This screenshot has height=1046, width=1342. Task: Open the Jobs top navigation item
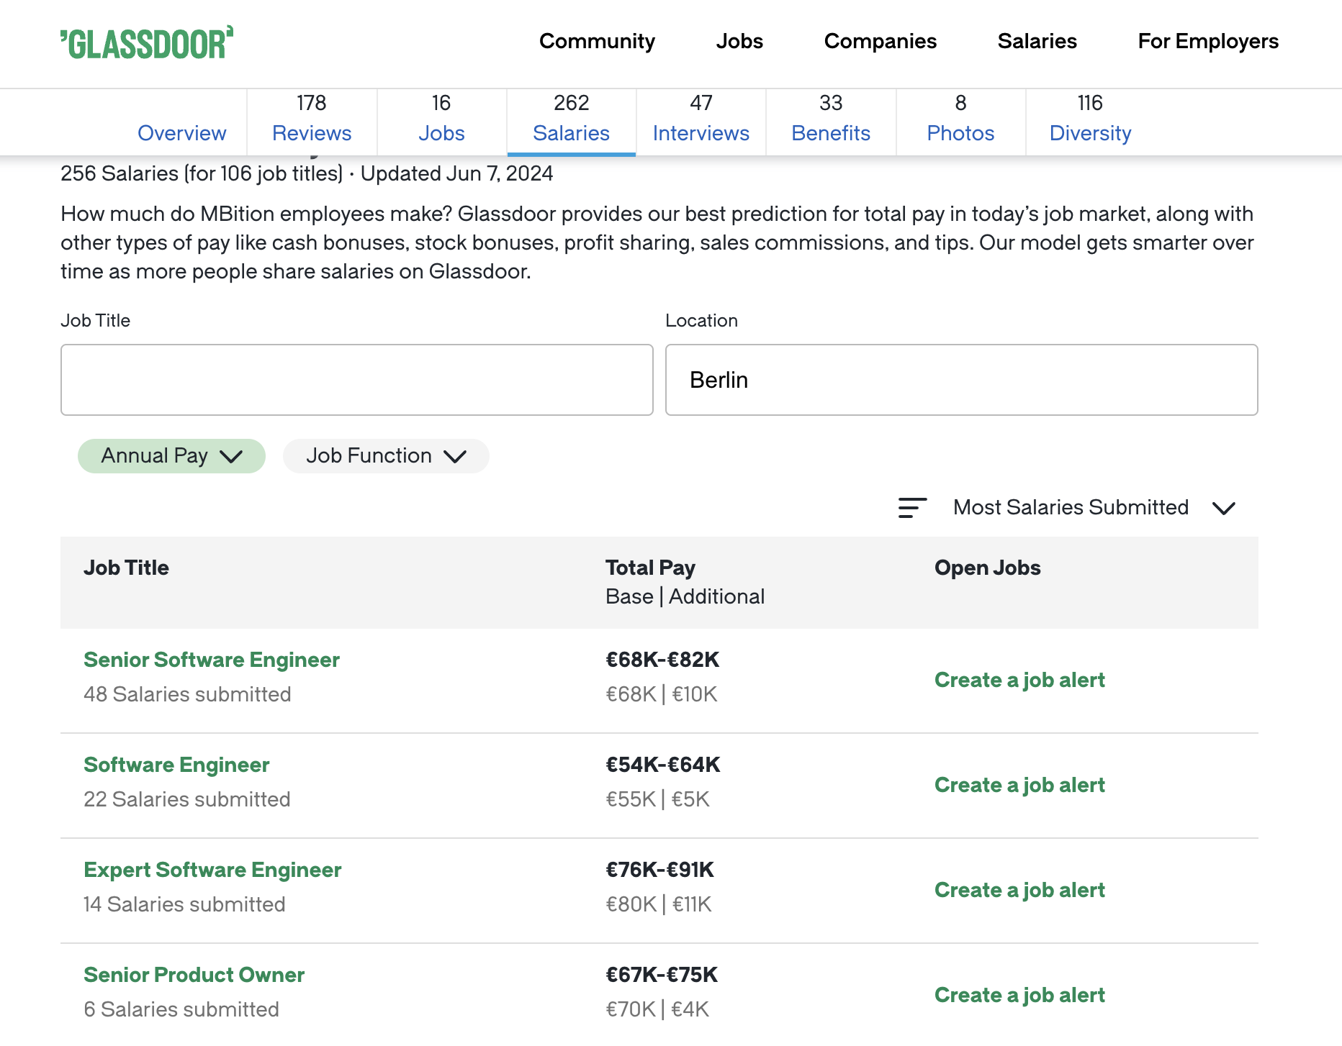739,41
